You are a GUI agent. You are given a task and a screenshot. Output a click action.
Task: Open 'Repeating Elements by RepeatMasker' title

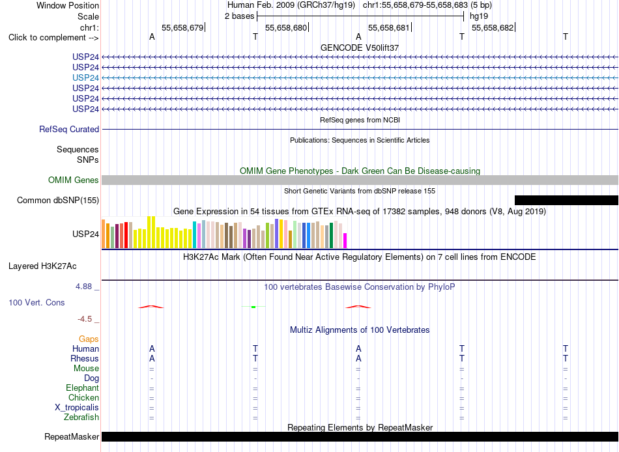[x=360, y=427]
